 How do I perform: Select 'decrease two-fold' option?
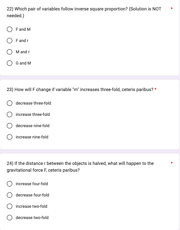(x=10, y=218)
